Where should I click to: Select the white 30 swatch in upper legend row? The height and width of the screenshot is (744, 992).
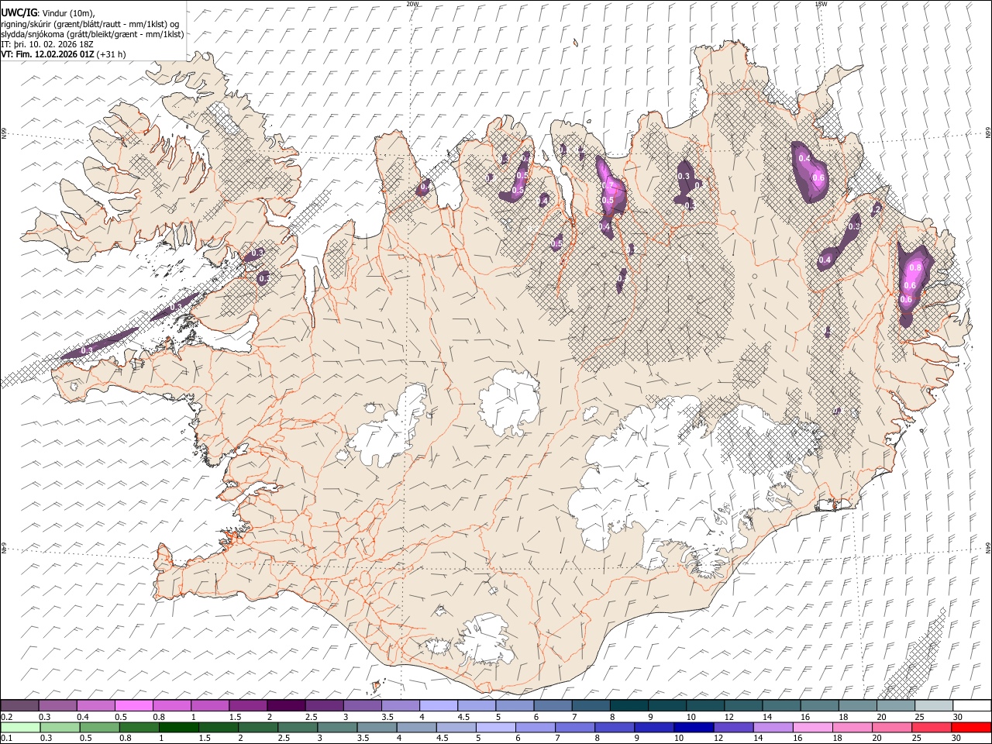pyautogui.click(x=970, y=706)
